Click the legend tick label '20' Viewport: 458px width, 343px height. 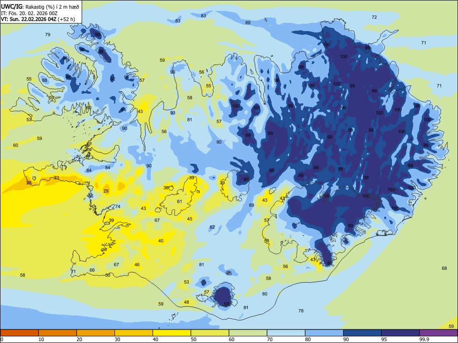coord(79,339)
